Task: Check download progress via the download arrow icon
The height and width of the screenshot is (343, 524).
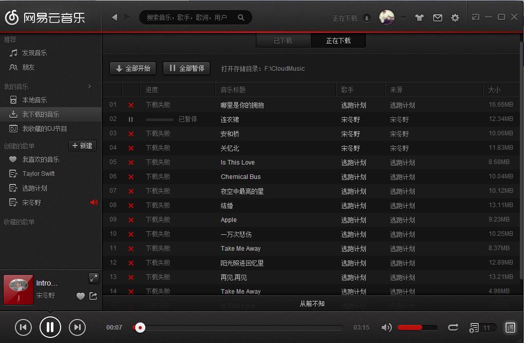Action: pyautogui.click(x=366, y=17)
